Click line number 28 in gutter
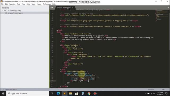The image size is (170, 96). pyautogui.click(x=52, y=56)
